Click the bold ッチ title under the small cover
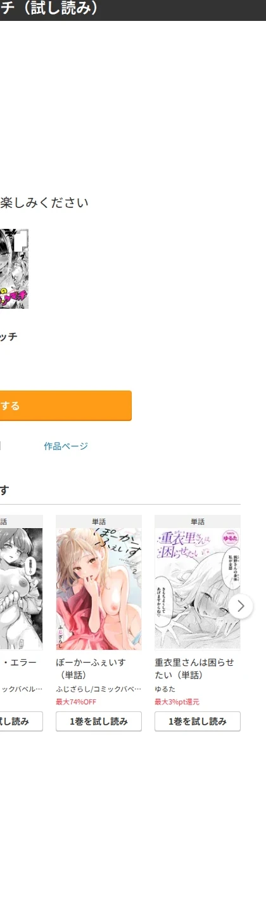 (8, 337)
